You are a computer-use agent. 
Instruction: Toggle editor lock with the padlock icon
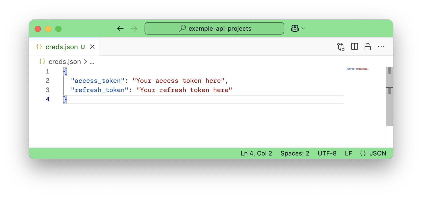click(368, 47)
